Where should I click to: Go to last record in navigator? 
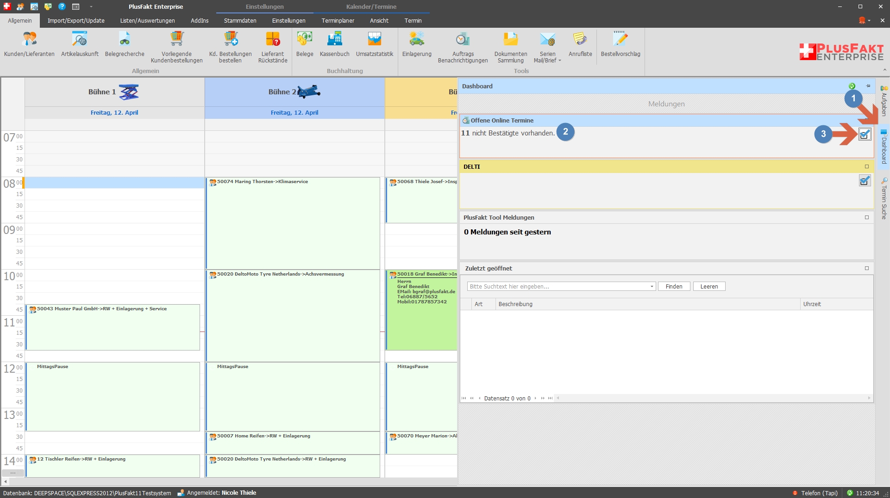pyautogui.click(x=550, y=398)
